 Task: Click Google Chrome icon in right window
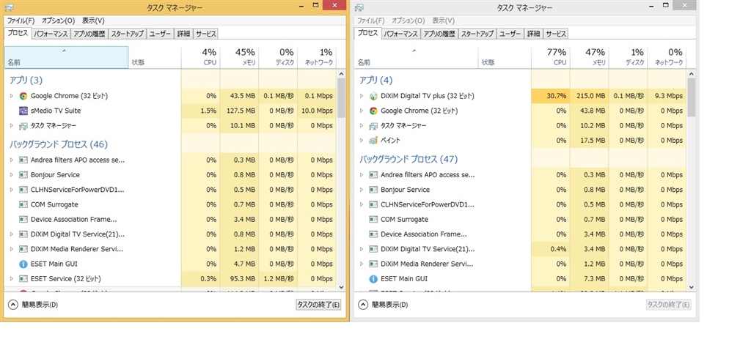coord(373,111)
